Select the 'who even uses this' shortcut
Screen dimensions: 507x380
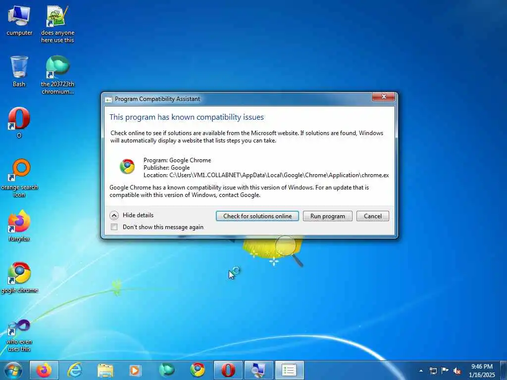click(19, 335)
